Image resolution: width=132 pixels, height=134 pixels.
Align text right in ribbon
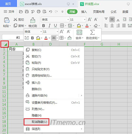(x=118, y=26)
